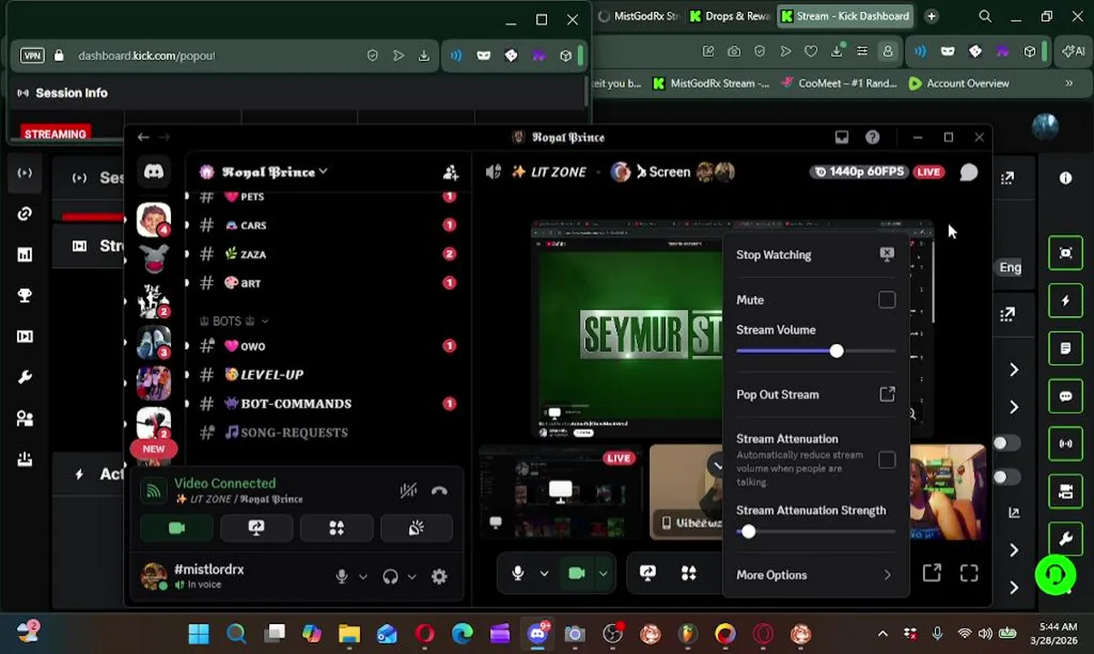Select Vibeewz video tile thumbnail

[687, 491]
